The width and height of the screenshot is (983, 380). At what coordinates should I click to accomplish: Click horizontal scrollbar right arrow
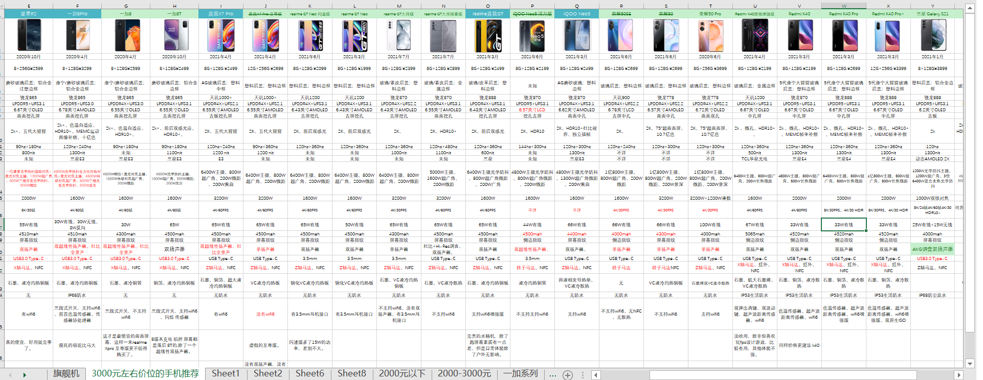point(958,375)
